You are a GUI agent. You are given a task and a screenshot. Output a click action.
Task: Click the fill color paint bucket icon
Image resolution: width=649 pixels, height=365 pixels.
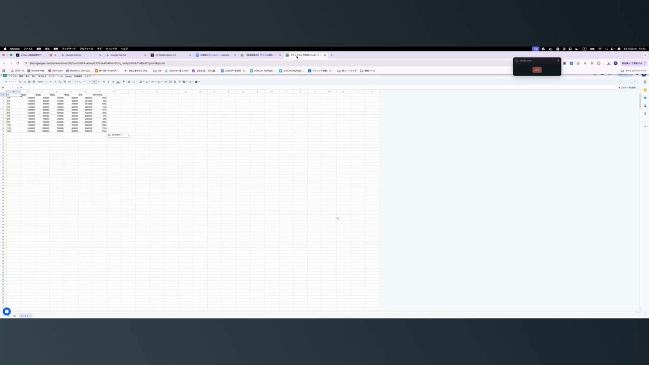[124, 82]
